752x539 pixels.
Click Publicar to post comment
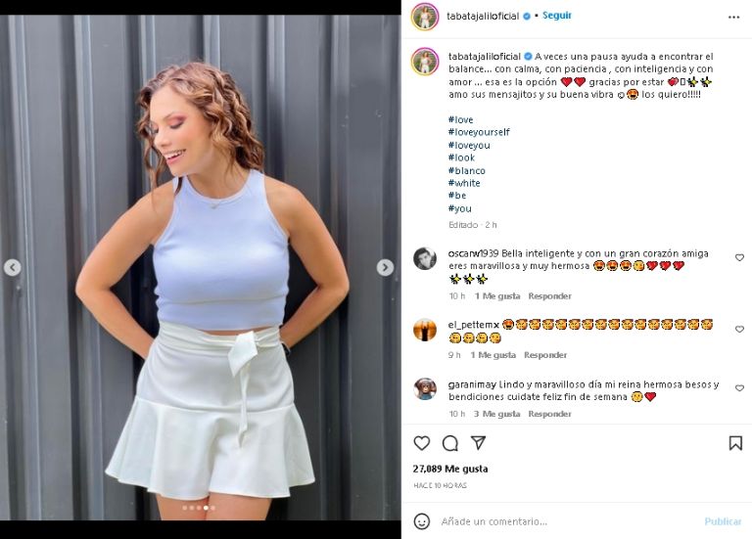click(x=723, y=521)
